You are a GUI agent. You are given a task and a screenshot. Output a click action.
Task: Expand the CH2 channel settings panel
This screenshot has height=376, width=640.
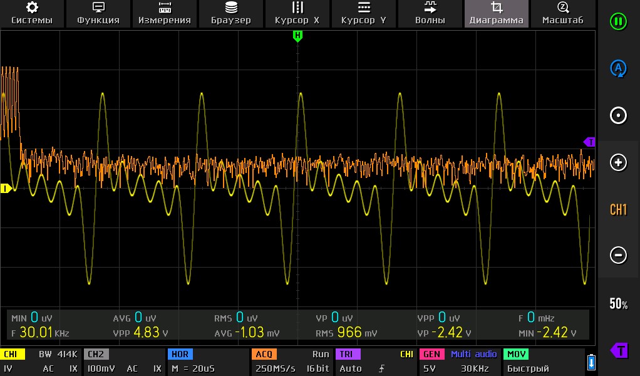click(x=123, y=362)
